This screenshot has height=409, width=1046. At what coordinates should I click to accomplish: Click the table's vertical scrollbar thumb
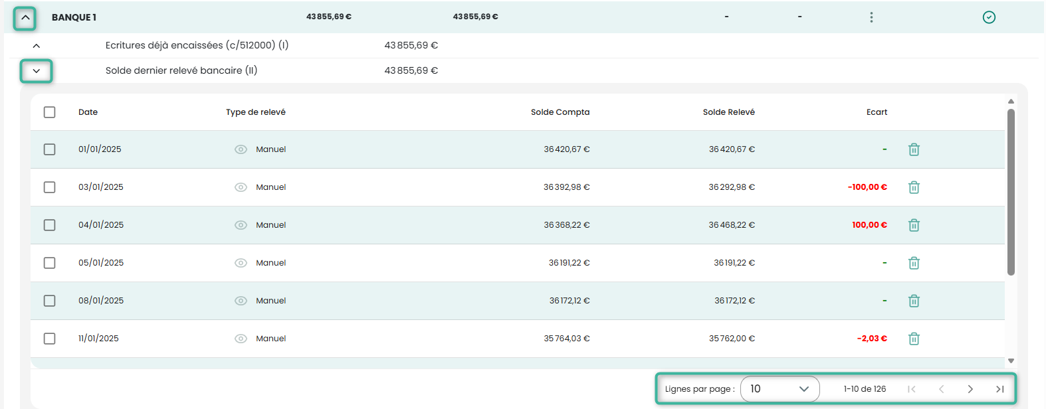click(1011, 192)
